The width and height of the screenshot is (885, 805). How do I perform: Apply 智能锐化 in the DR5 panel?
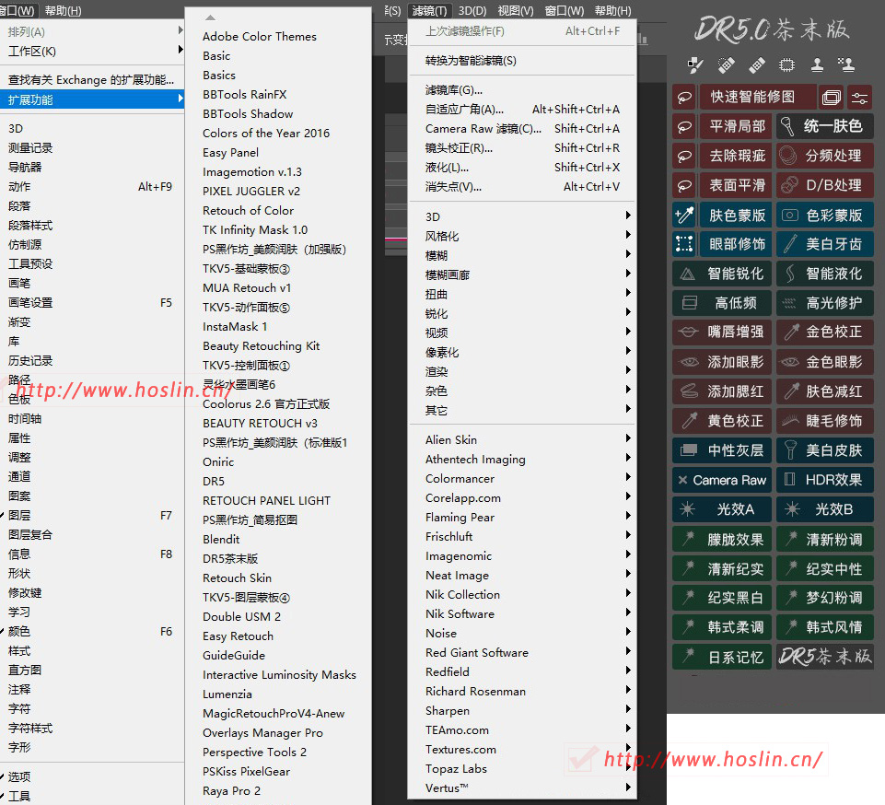coord(722,274)
